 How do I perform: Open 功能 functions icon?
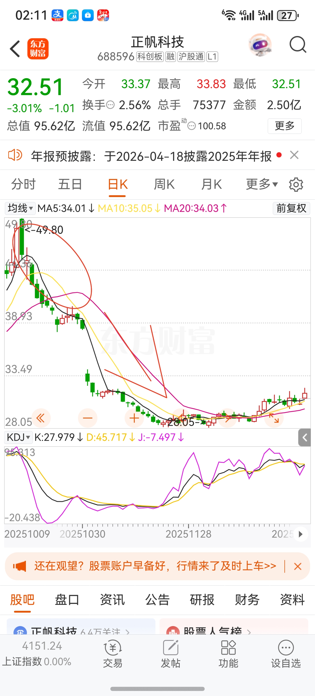pyautogui.click(x=228, y=654)
